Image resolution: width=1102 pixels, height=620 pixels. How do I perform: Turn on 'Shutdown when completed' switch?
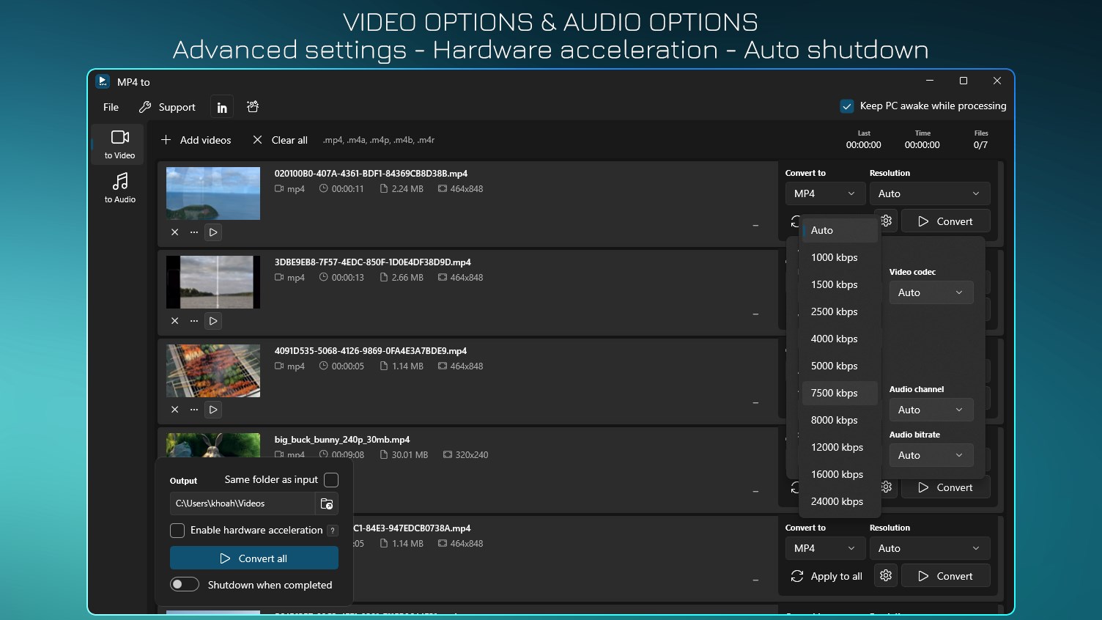click(x=185, y=584)
